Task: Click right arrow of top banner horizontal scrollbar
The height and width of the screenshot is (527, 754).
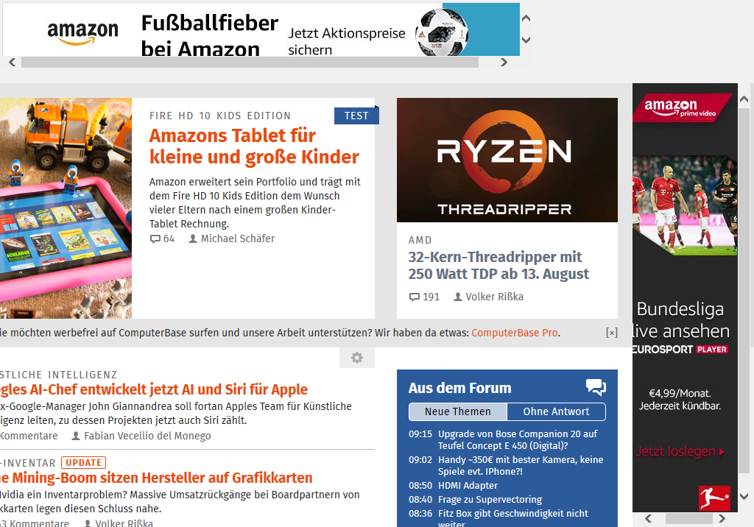Action: tap(504, 62)
